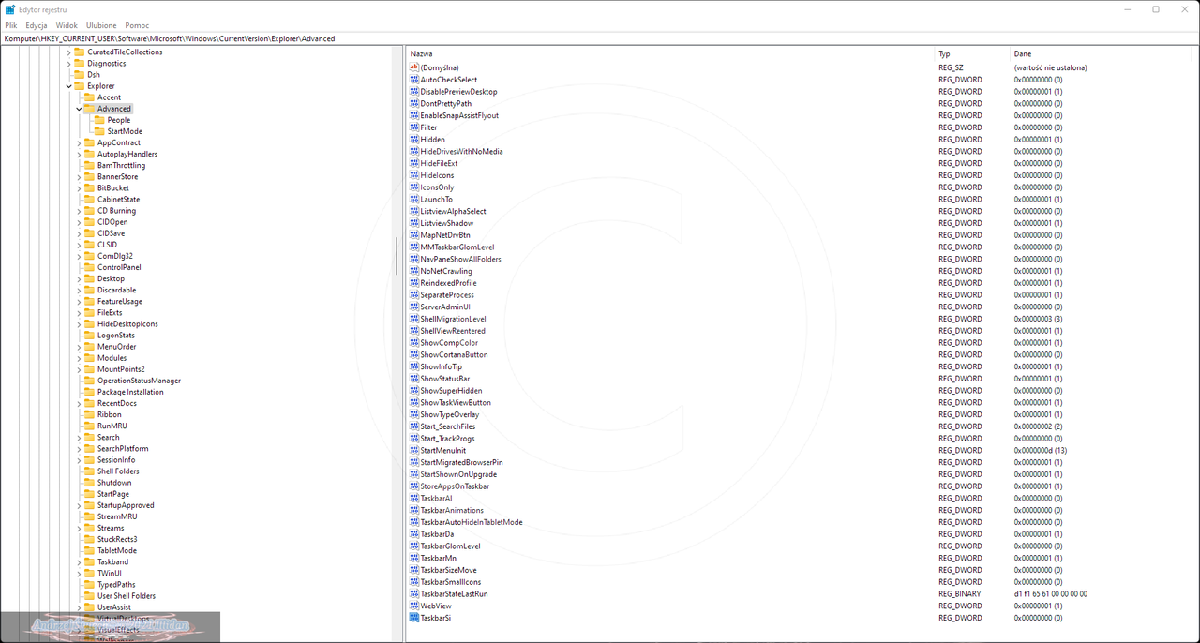1200x643 pixels.
Task: Click the folder icon of Shell Folders
Action: 90,471
